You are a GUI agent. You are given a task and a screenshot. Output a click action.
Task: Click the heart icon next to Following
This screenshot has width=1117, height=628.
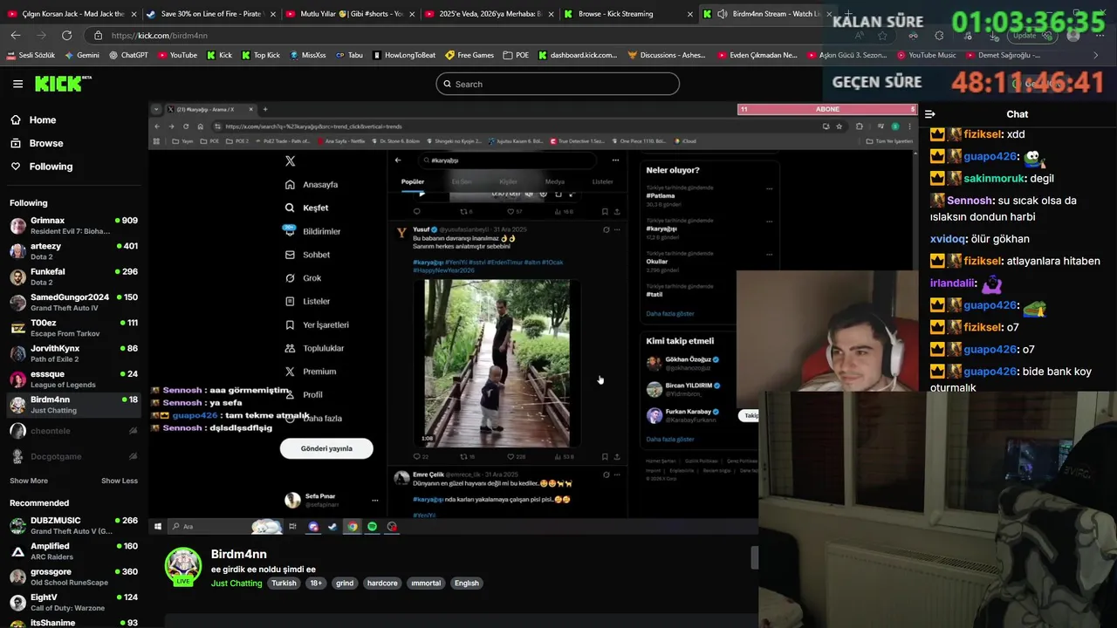tap(16, 167)
